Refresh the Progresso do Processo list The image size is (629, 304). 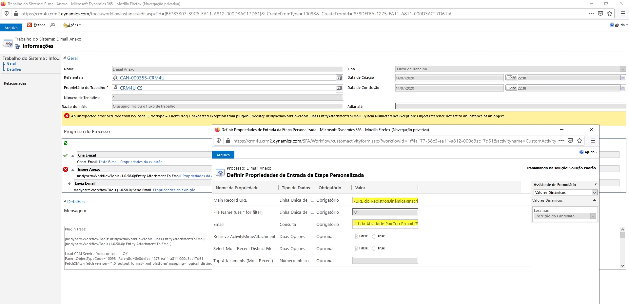(66, 143)
